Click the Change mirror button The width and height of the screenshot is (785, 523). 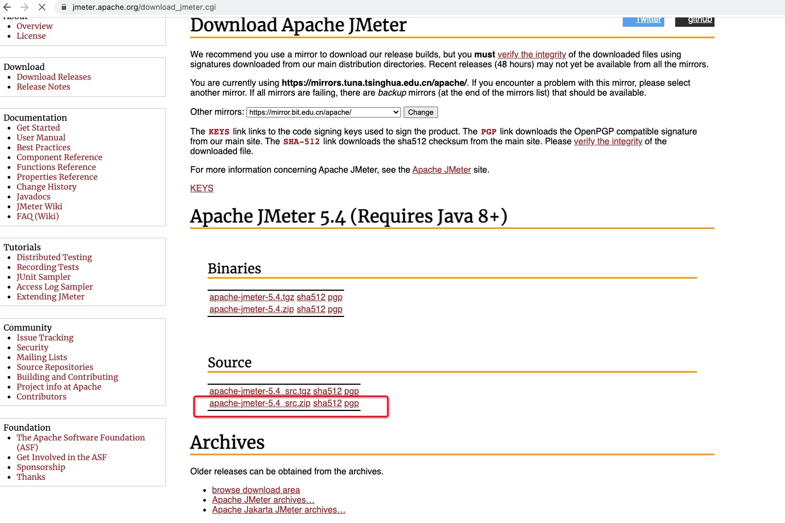(421, 112)
